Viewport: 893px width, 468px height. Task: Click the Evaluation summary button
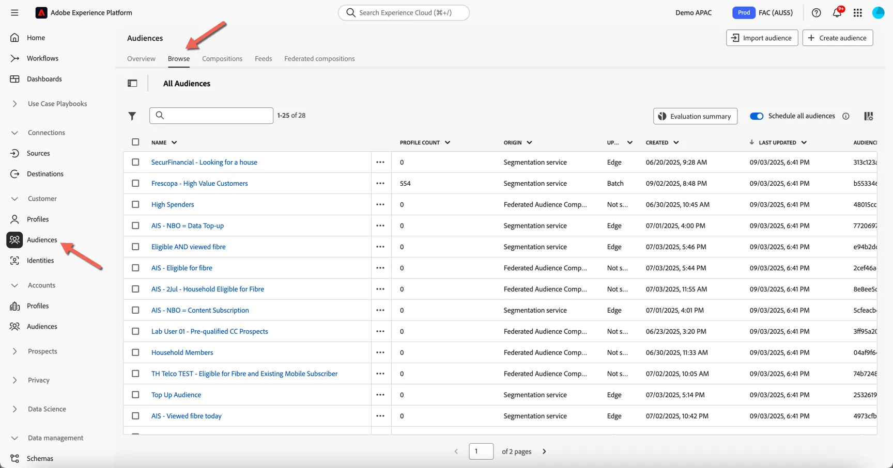(x=695, y=116)
